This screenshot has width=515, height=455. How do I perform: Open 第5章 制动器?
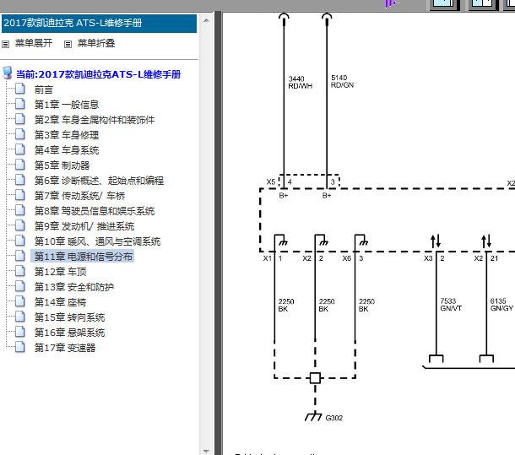[62, 165]
